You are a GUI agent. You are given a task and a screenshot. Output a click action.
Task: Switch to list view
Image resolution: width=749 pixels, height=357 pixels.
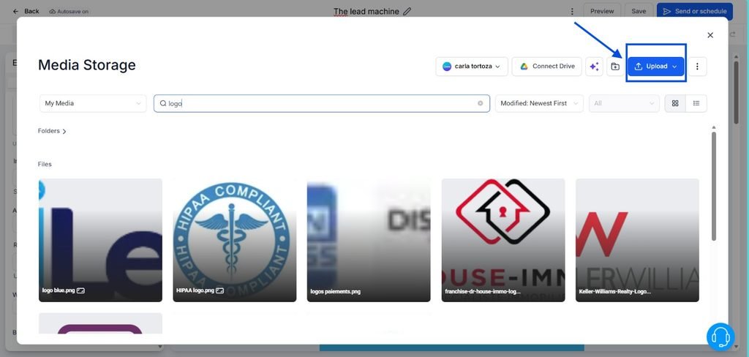tap(696, 103)
